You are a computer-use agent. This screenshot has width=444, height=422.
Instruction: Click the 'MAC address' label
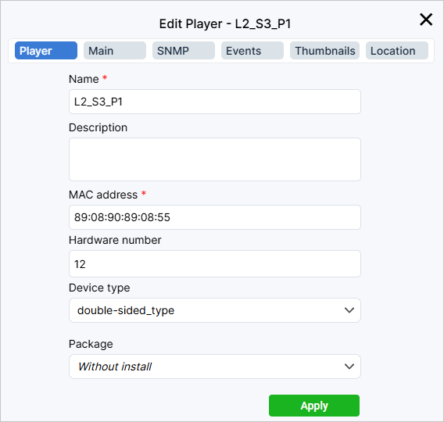[103, 195]
